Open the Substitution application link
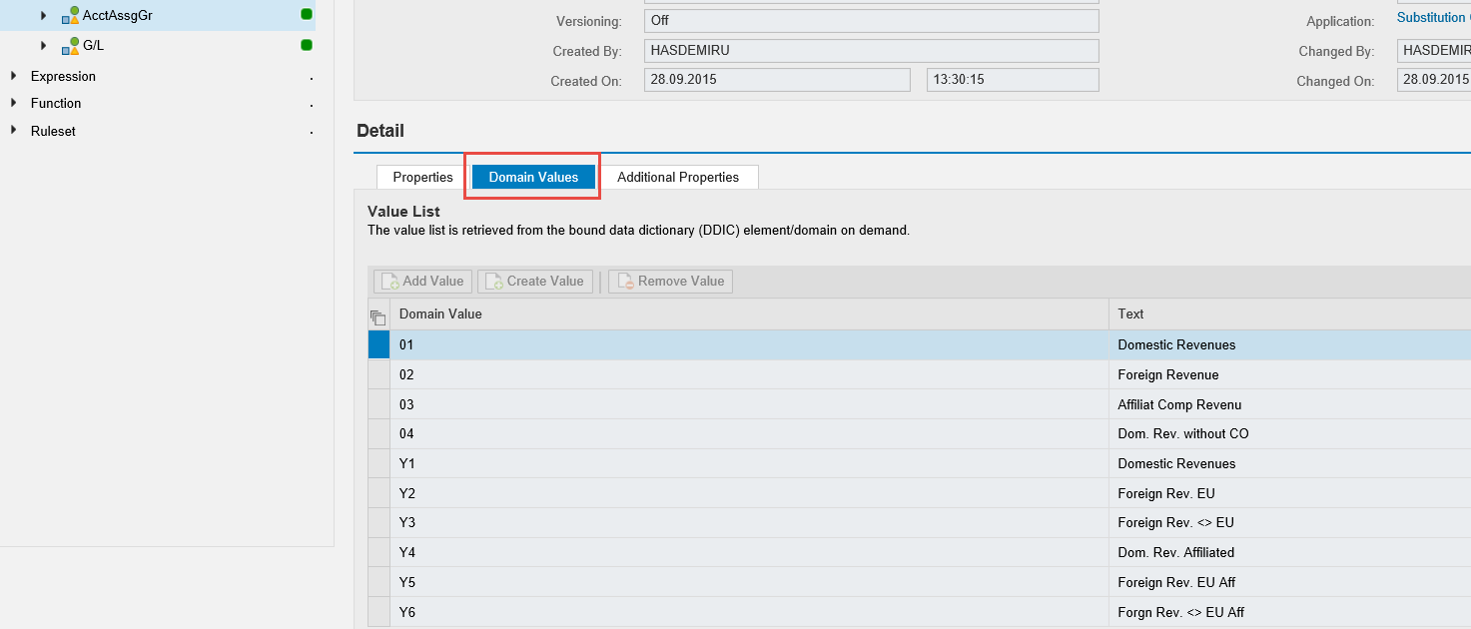This screenshot has height=629, width=1471. (1433, 18)
